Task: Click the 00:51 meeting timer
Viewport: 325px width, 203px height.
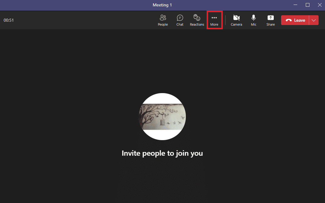Action: pos(9,20)
